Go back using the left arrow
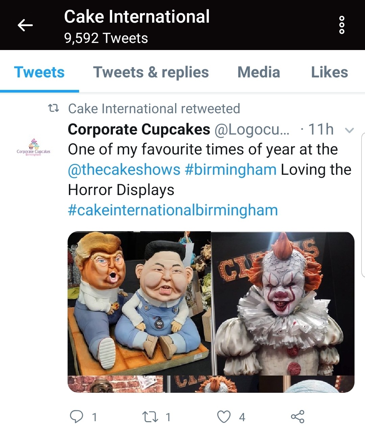The width and height of the screenshot is (365, 433). [25, 25]
